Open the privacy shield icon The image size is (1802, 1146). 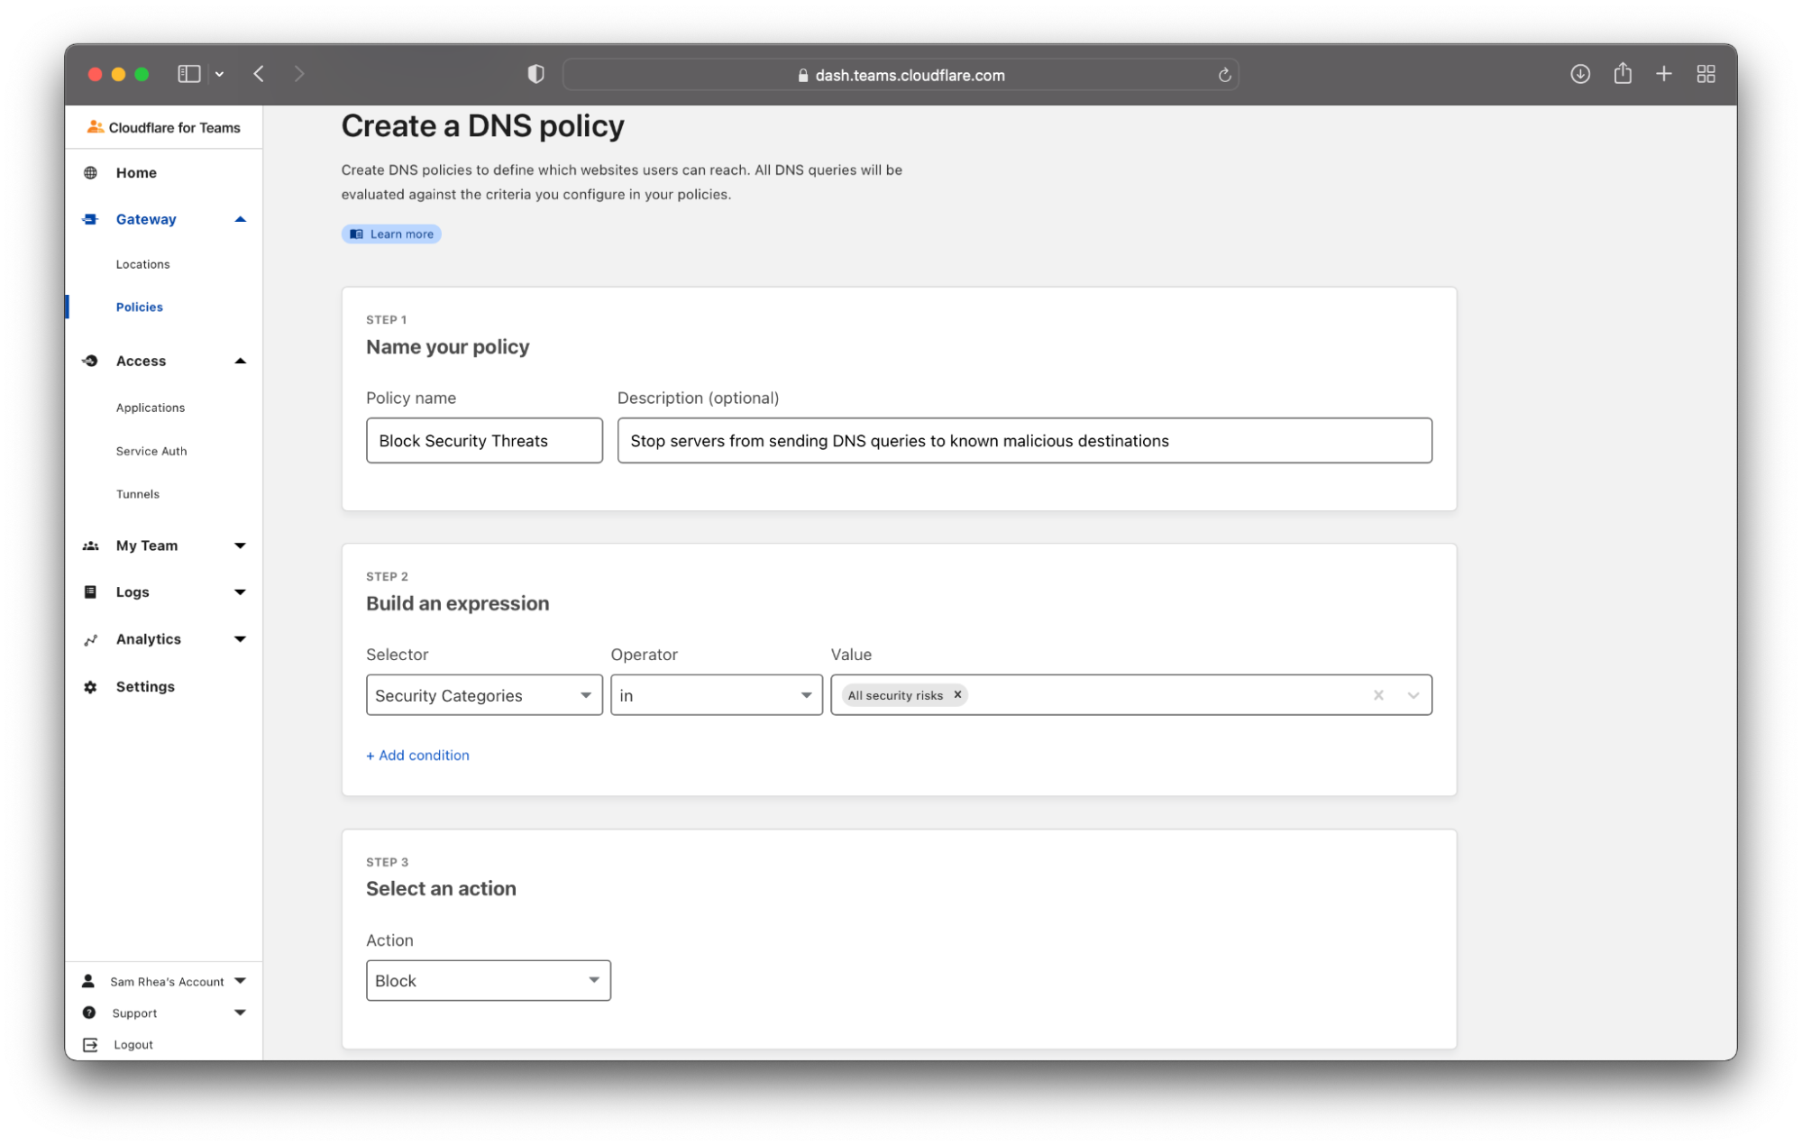[535, 74]
